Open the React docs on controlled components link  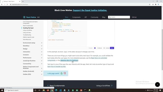99,58
